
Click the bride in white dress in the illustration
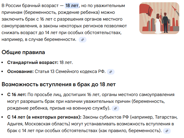[x=158, y=24]
